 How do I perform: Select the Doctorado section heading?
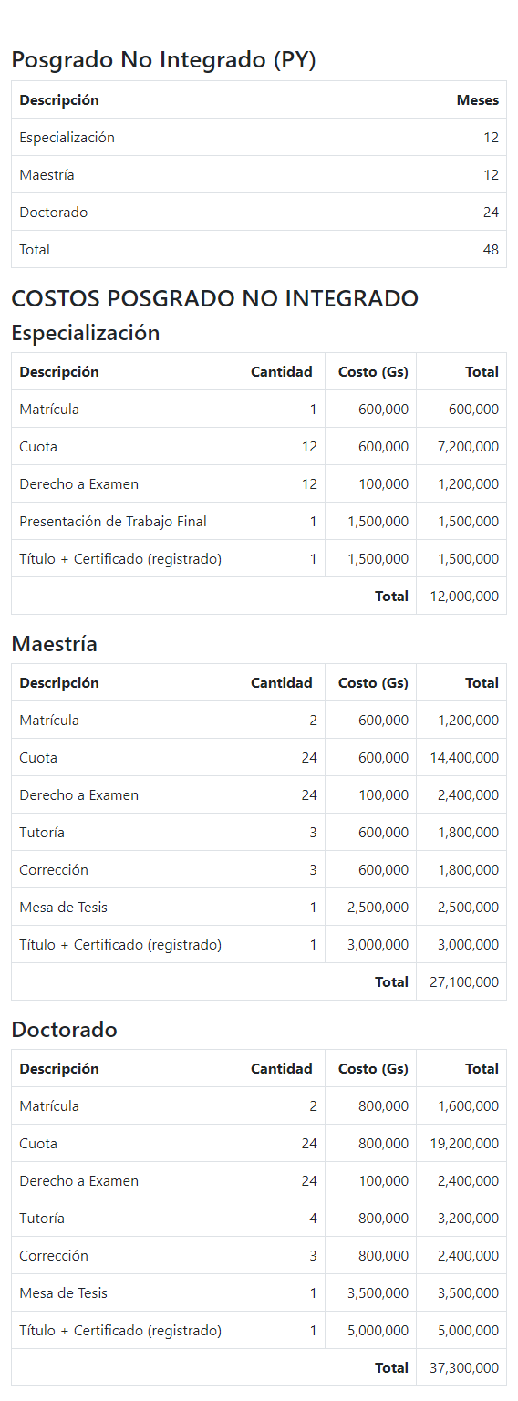[x=64, y=1030]
